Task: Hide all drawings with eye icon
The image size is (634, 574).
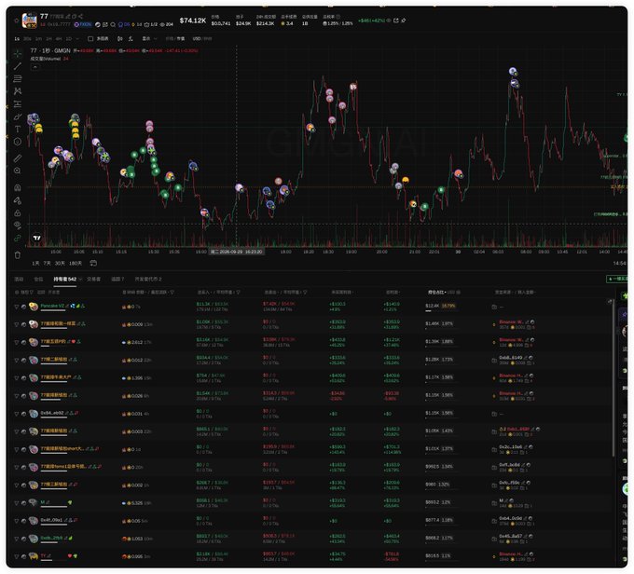Action: click(18, 225)
